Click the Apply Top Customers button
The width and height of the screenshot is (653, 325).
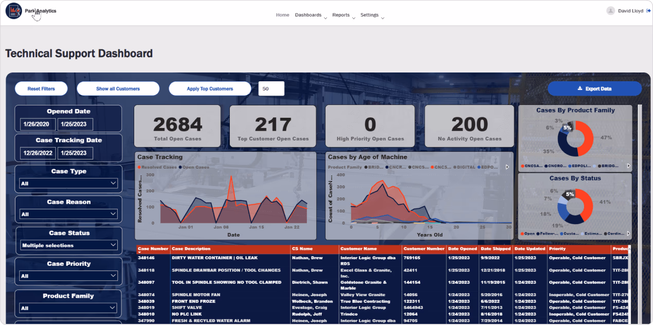[x=210, y=88]
